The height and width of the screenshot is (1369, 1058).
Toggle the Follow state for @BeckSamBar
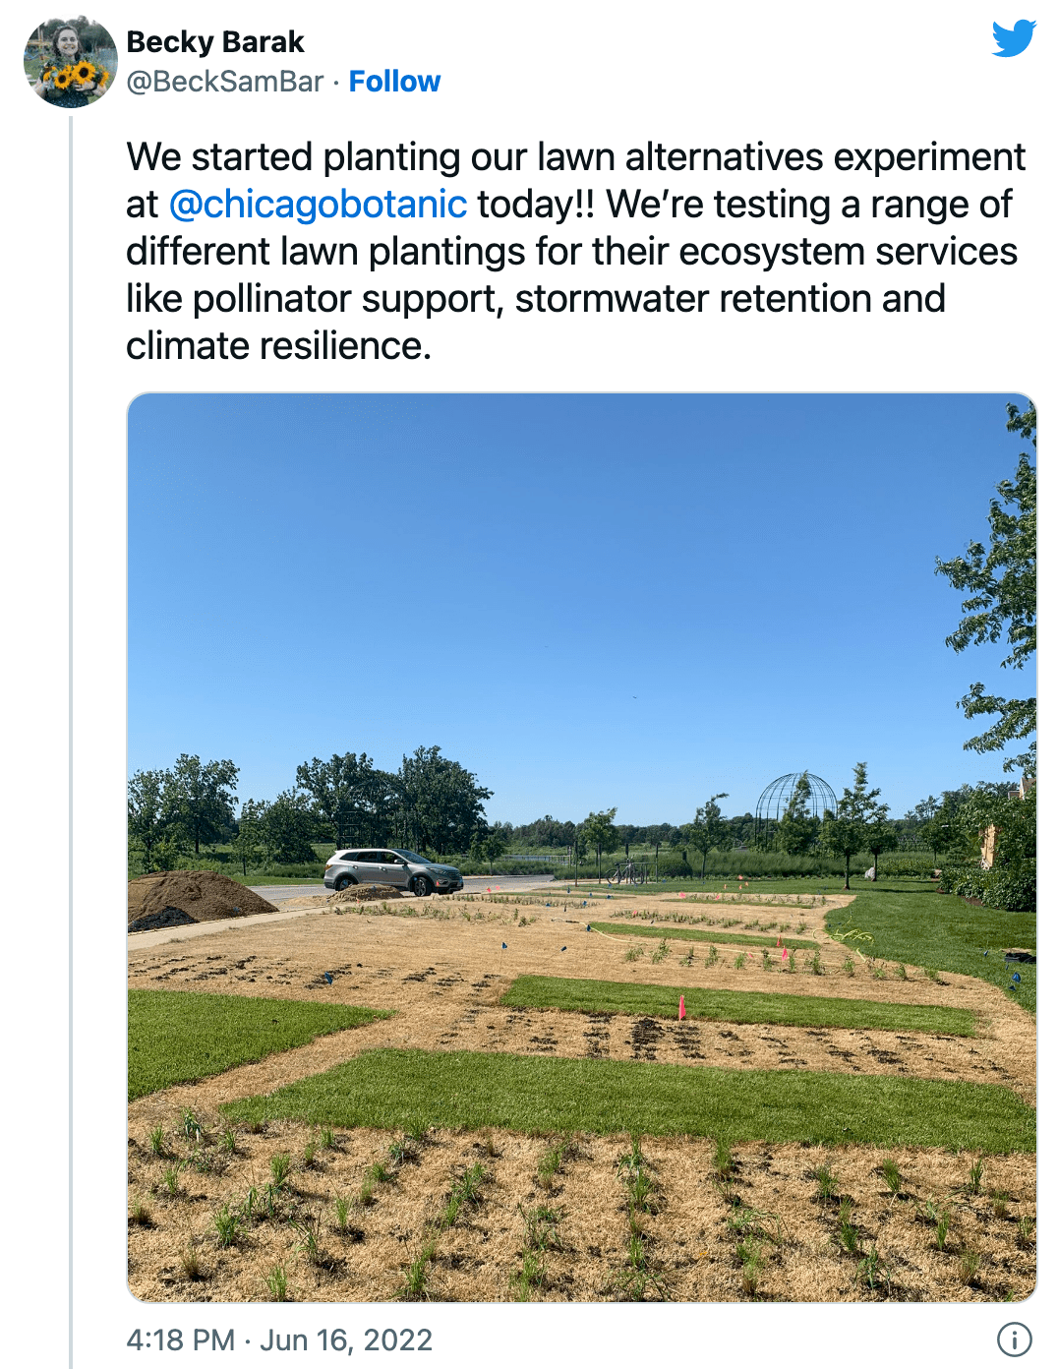pos(394,81)
